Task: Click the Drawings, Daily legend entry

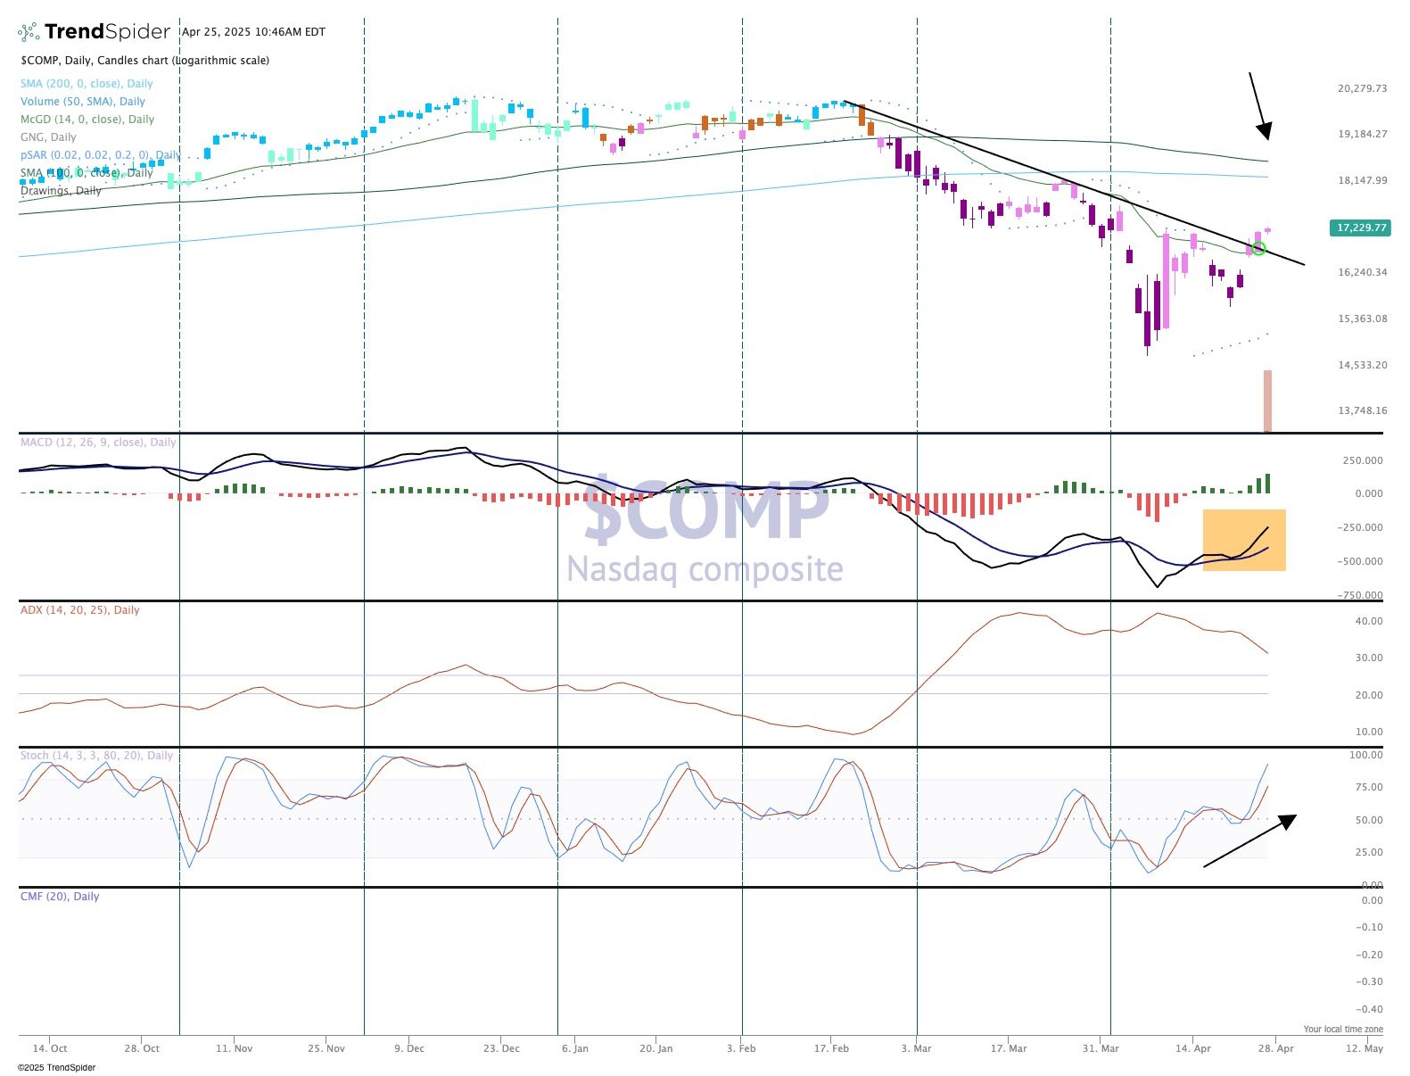Action: click(61, 191)
